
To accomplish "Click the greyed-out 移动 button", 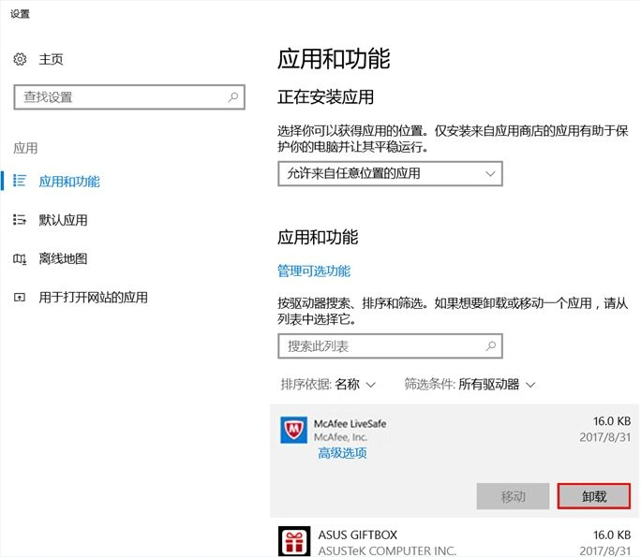I will pyautogui.click(x=513, y=496).
